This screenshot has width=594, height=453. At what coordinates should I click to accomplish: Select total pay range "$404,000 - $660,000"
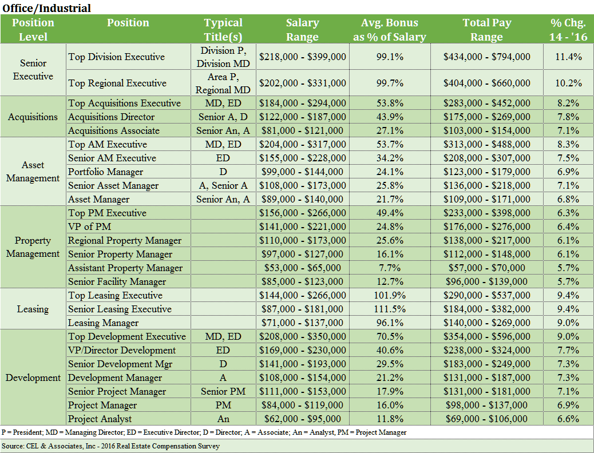point(487,83)
